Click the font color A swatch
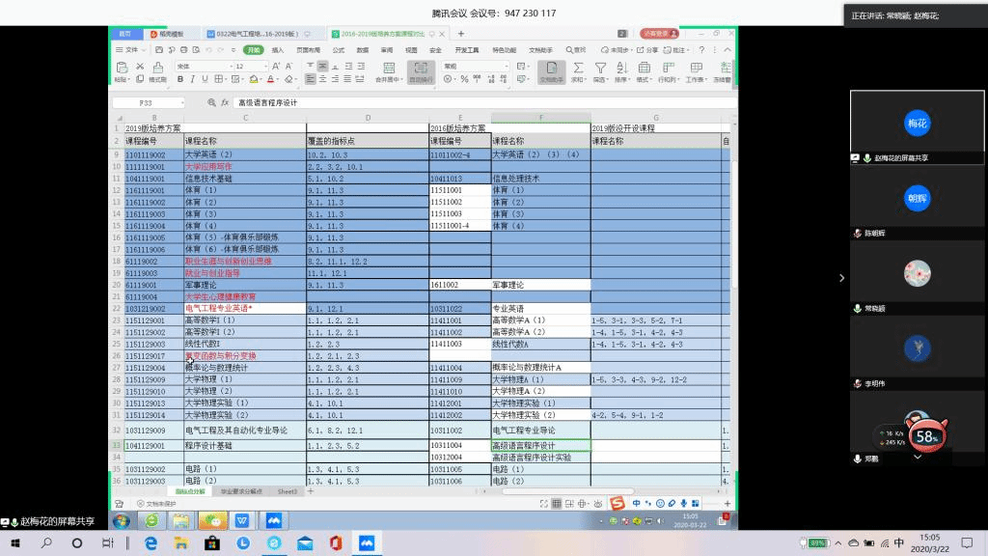The image size is (988, 556). [x=270, y=79]
